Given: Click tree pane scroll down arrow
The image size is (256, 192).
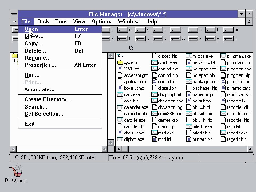Looking at the screenshot, I should click(111, 142).
